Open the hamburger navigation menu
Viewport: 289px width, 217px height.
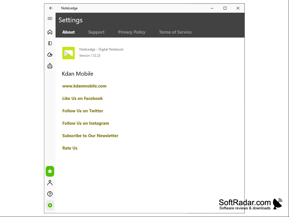click(x=50, y=18)
